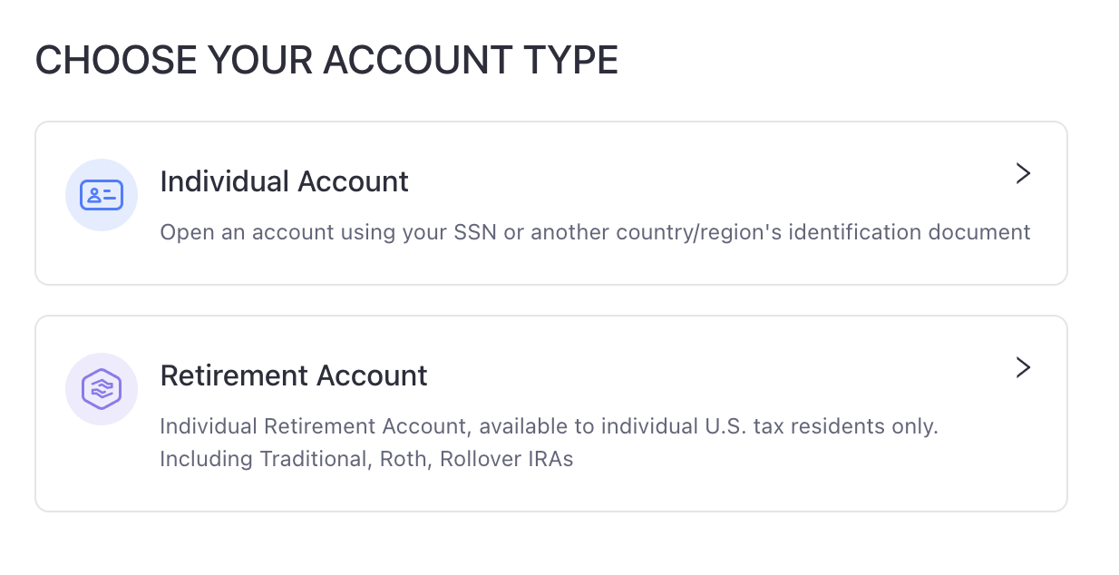Image resolution: width=1119 pixels, height=575 pixels.
Task: Click the Individual Account title text
Action: (284, 181)
